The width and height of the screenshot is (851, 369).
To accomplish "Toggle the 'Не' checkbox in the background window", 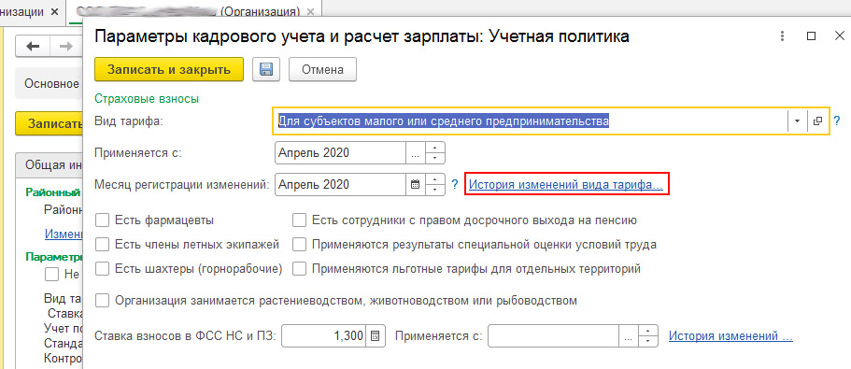I will click(x=51, y=274).
